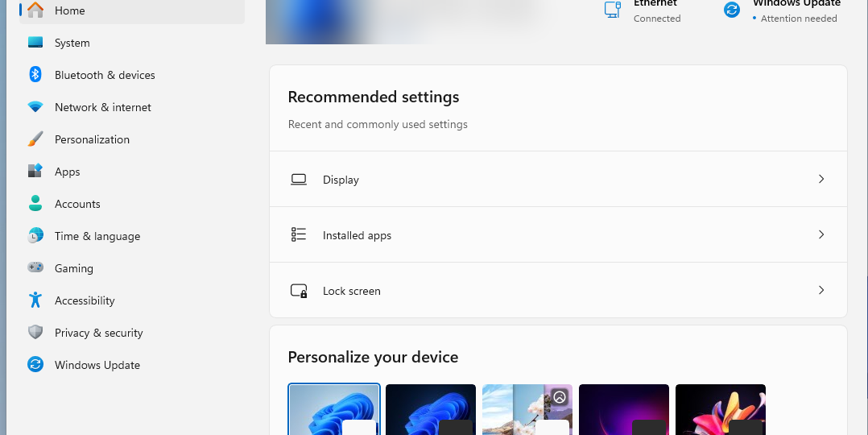Click the Ethernet monitor icon at top

coord(612,10)
